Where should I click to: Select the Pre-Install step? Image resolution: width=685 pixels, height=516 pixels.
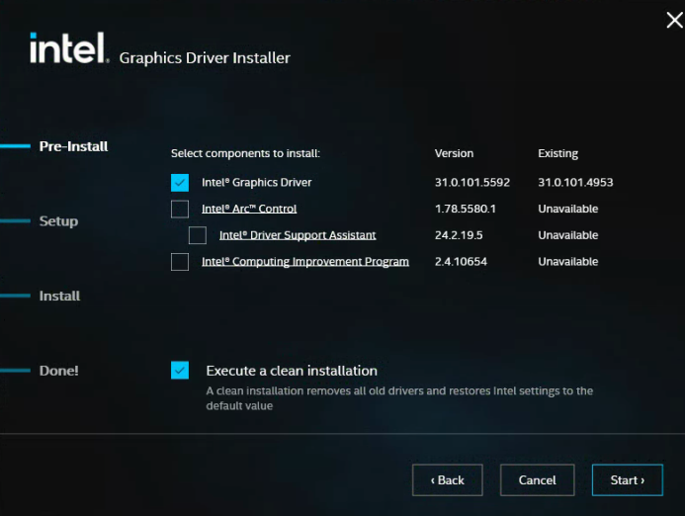[x=73, y=146]
